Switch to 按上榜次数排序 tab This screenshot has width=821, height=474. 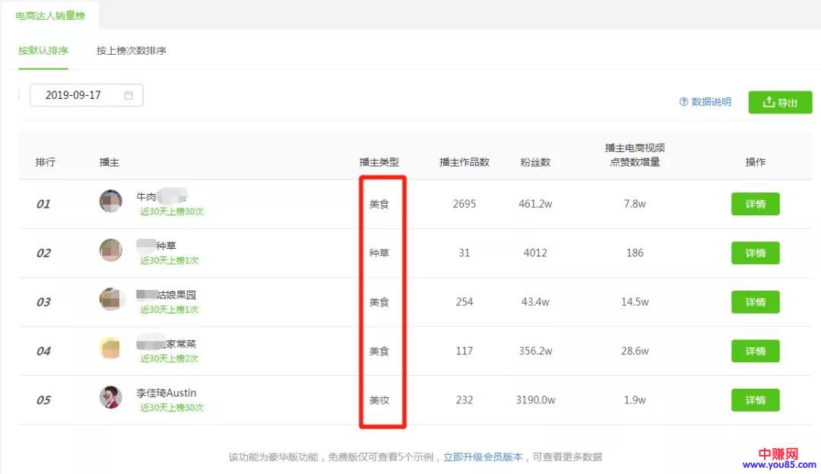pos(131,51)
